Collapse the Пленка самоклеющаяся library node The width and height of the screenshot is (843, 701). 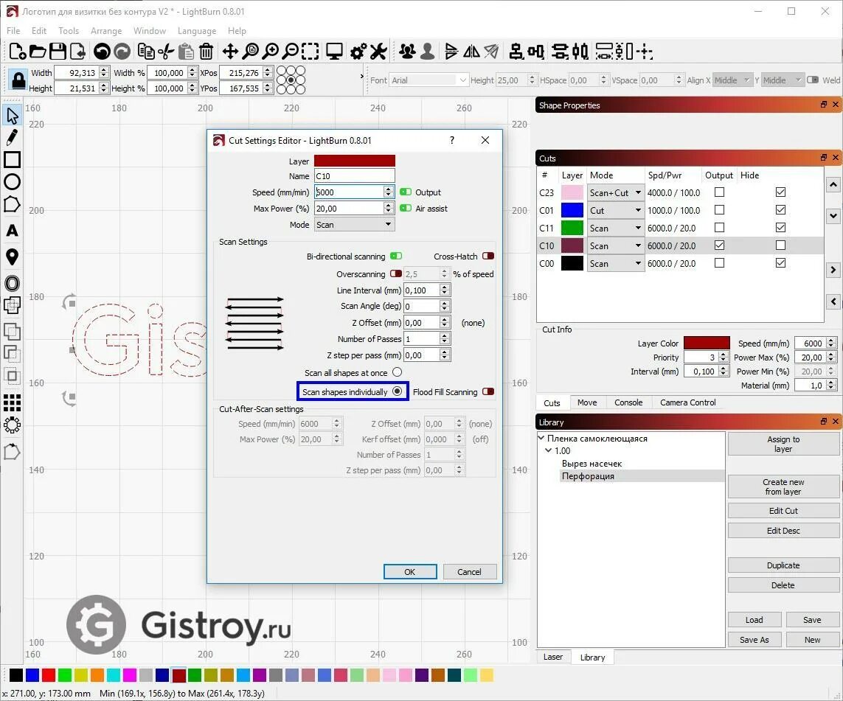click(541, 438)
